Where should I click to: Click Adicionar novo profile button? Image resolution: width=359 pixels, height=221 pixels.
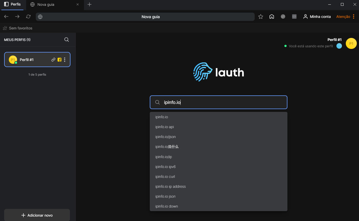coord(37,215)
